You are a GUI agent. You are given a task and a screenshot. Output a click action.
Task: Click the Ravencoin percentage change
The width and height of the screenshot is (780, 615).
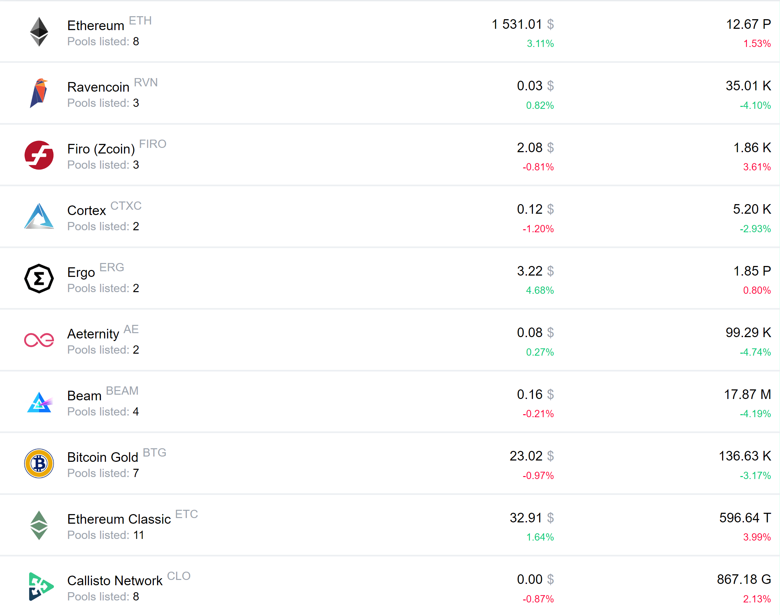point(540,106)
